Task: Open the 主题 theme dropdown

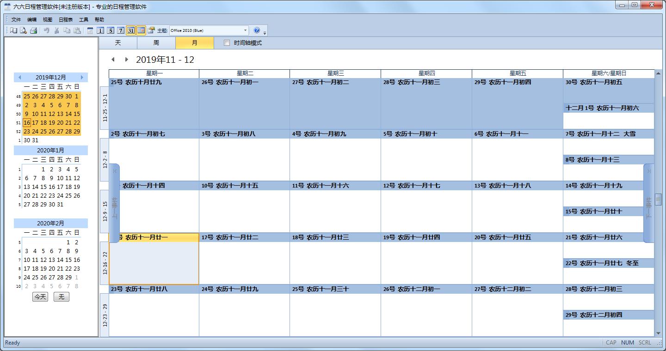Action: (245, 30)
